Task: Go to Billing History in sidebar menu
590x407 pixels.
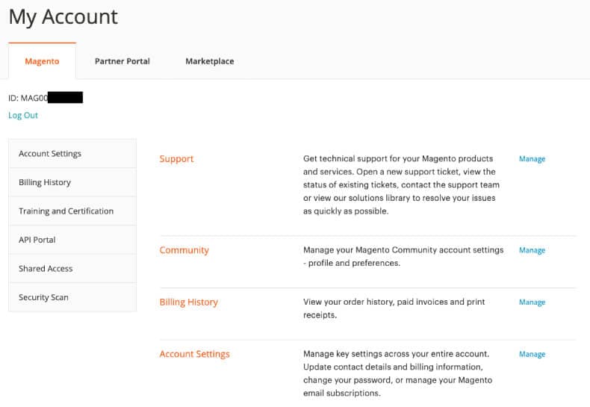Action: point(45,182)
